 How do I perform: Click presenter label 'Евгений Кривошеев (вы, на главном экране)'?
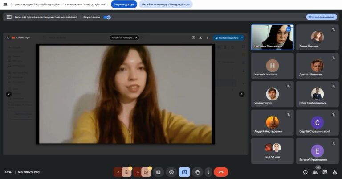(45, 17)
